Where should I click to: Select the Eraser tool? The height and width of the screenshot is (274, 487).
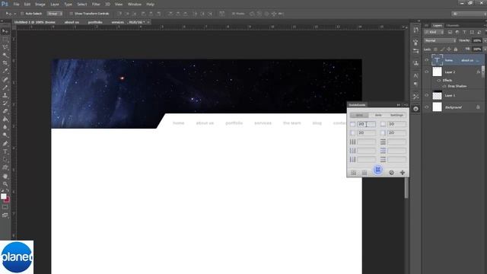click(x=5, y=111)
